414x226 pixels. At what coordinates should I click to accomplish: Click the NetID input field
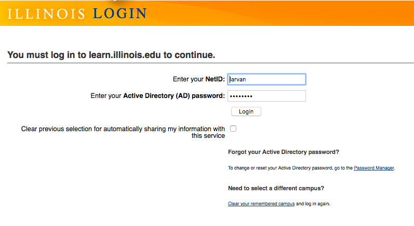[267, 79]
